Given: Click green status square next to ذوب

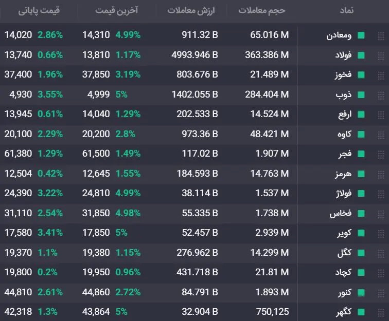Looking at the screenshot, I should [361, 95].
